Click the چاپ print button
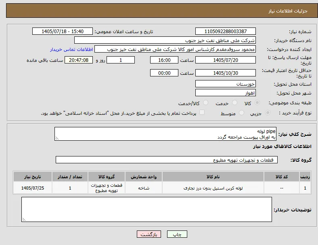The height and width of the screenshot is (245, 318). coord(177,234)
